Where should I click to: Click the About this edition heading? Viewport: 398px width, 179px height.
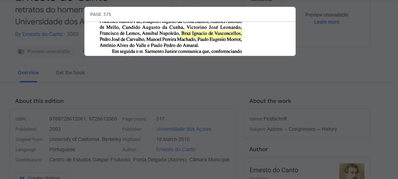click(39, 101)
